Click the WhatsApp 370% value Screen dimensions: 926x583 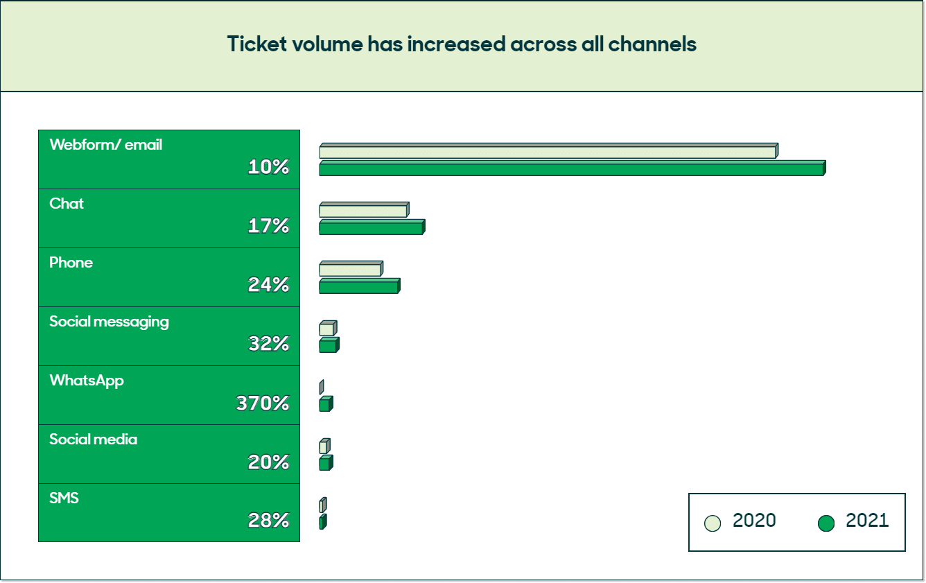pos(263,403)
